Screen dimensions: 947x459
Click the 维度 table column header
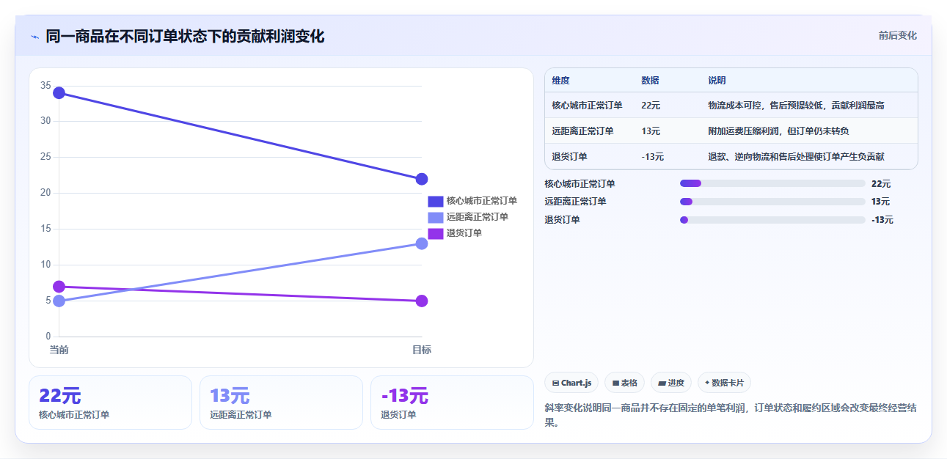tap(561, 81)
